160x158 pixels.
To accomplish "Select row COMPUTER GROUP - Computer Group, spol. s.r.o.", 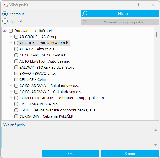I will 62,98.
